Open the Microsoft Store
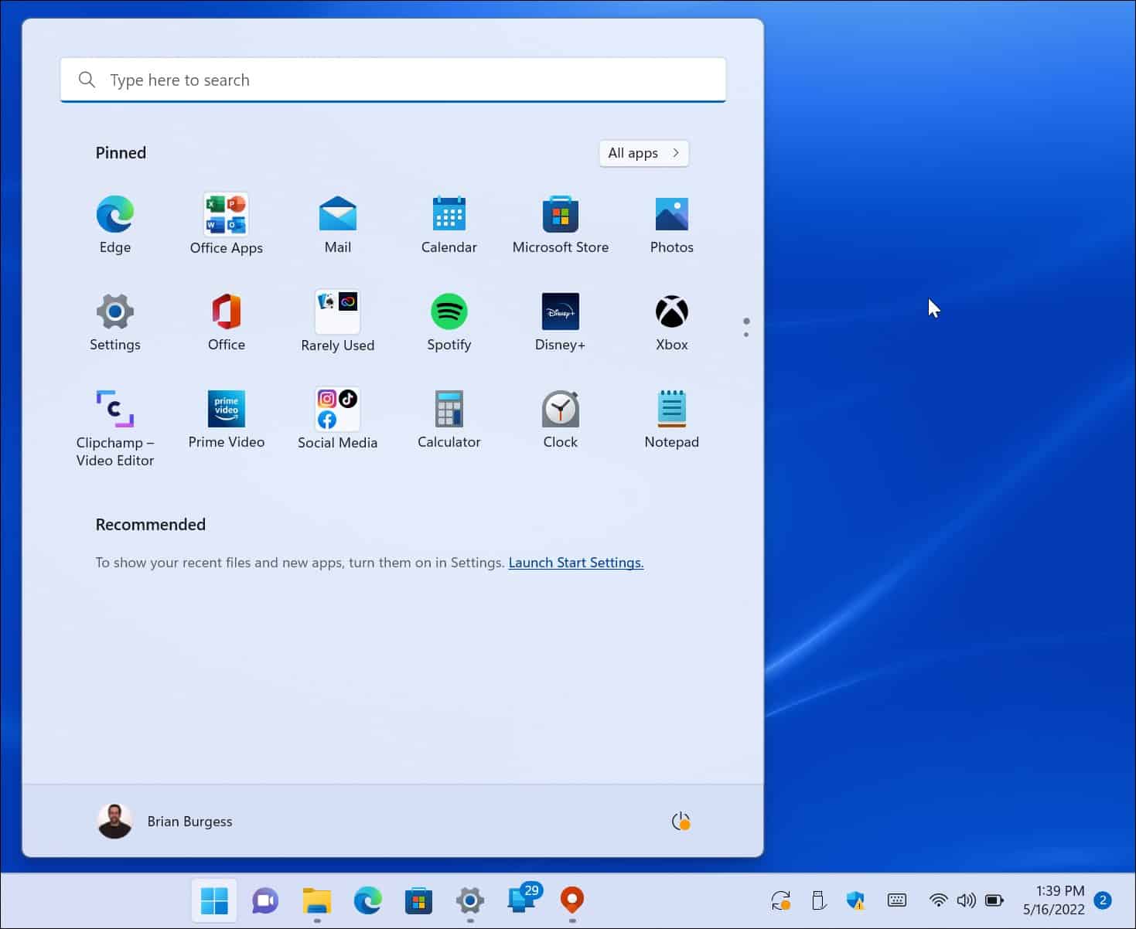Image resolution: width=1136 pixels, height=929 pixels. click(560, 215)
